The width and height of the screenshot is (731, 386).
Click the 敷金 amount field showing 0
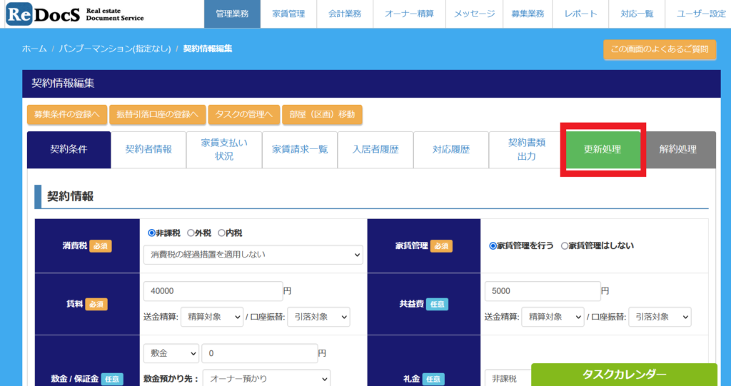[260, 353]
